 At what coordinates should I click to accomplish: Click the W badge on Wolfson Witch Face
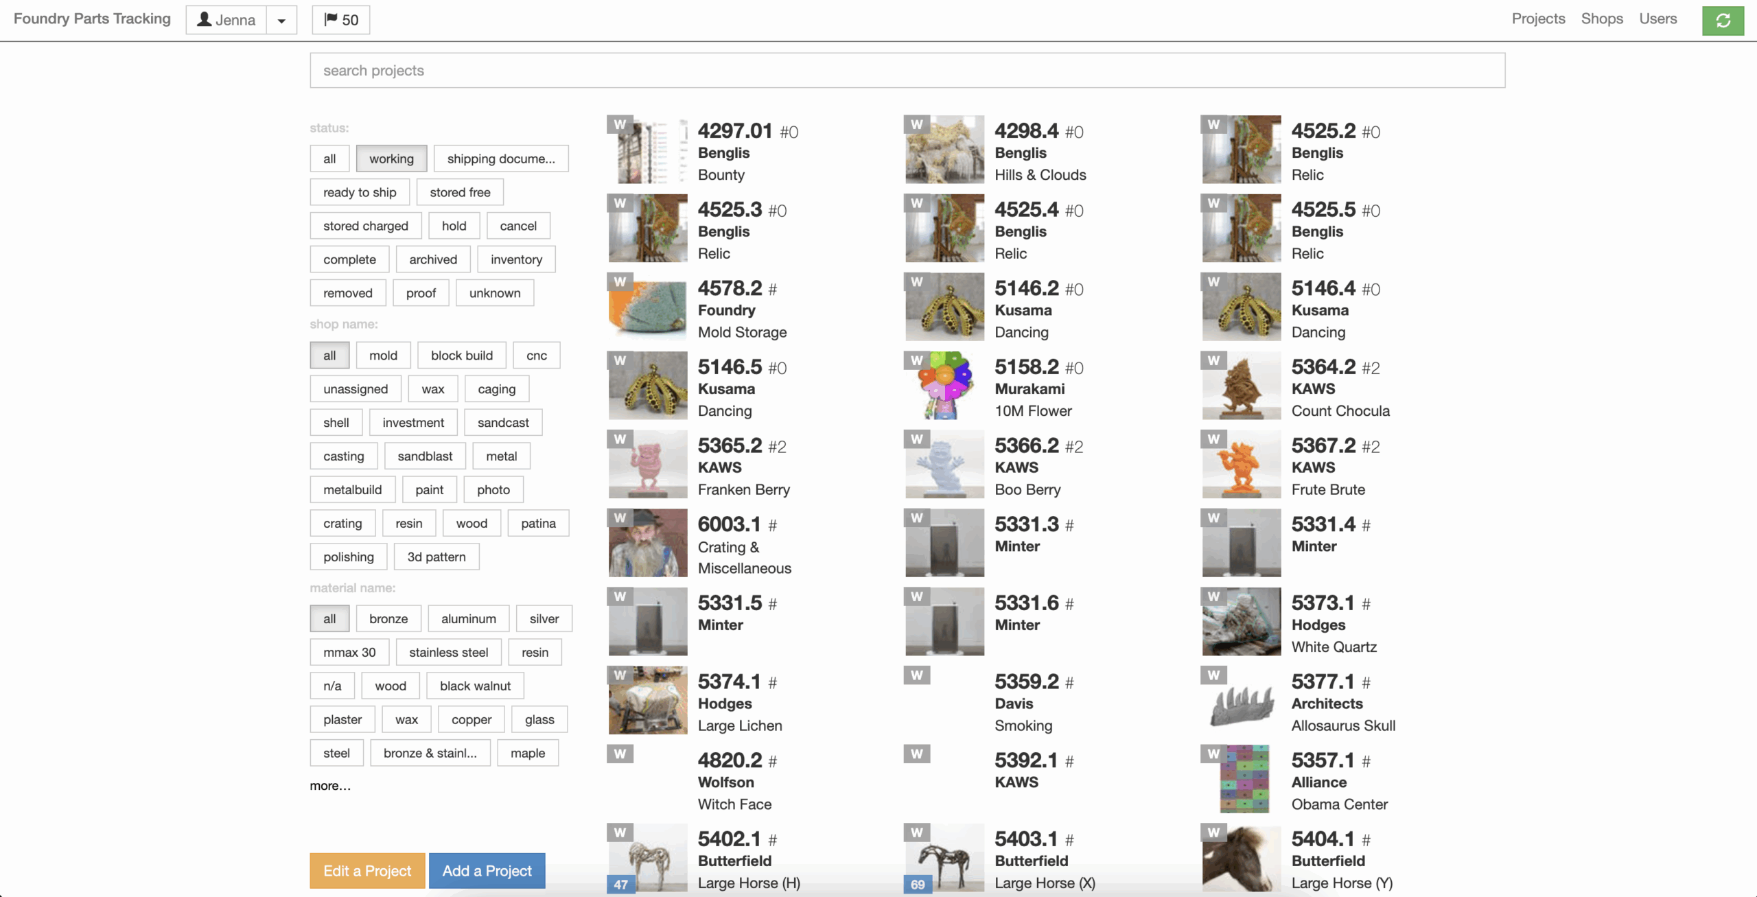[620, 754]
